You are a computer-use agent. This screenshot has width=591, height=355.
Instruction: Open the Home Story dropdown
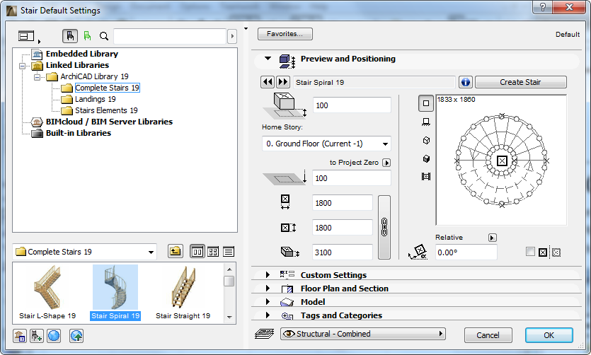coord(326,144)
